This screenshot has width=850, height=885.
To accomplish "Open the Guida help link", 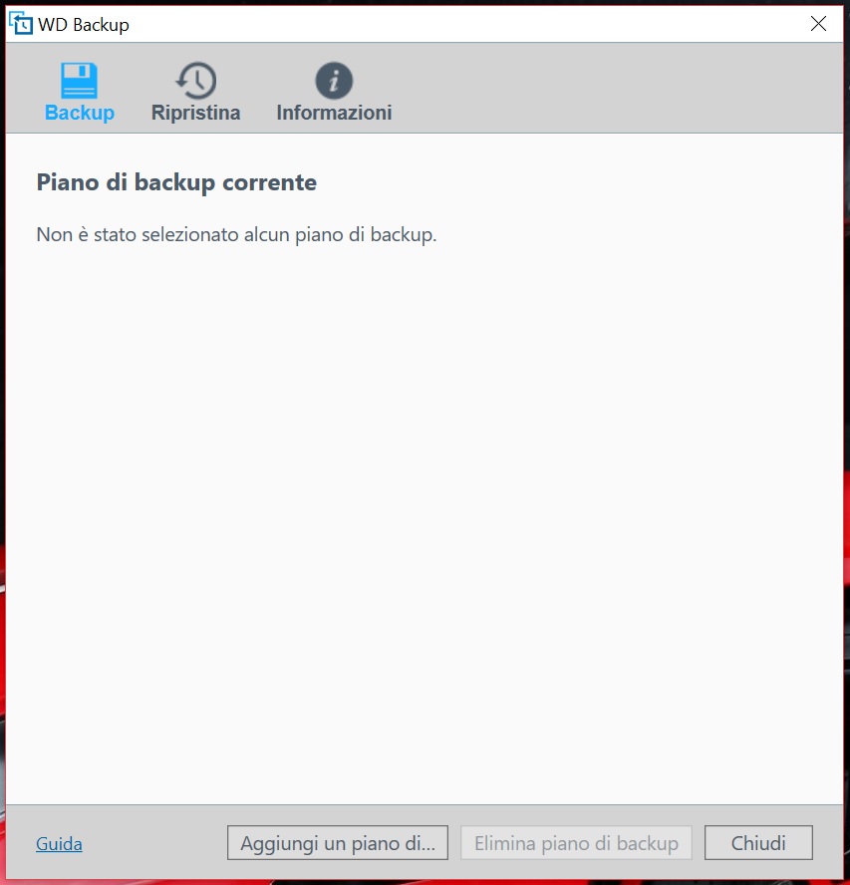I will [x=59, y=844].
